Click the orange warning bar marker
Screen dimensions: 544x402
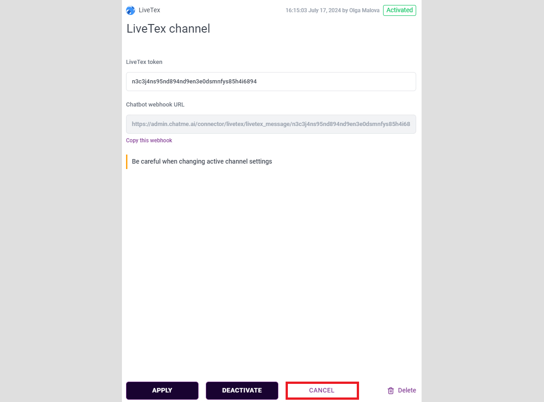coord(126,162)
